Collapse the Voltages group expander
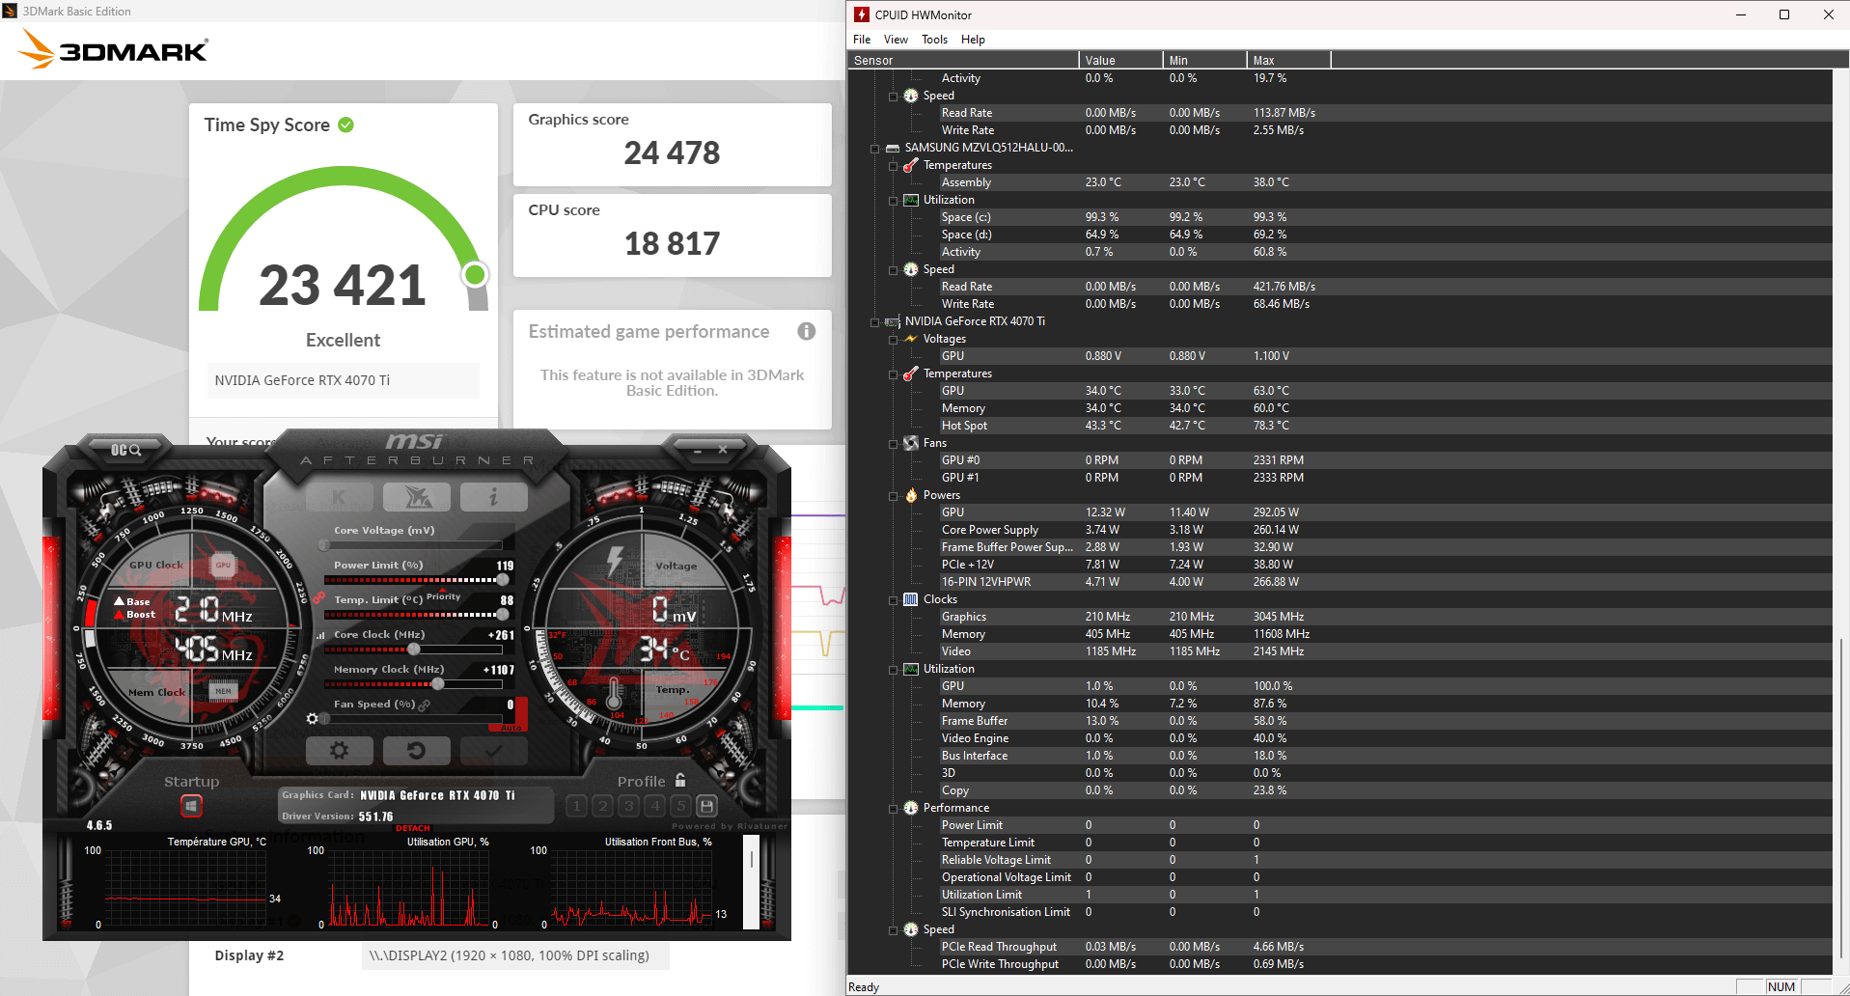1850x996 pixels. 894,340
